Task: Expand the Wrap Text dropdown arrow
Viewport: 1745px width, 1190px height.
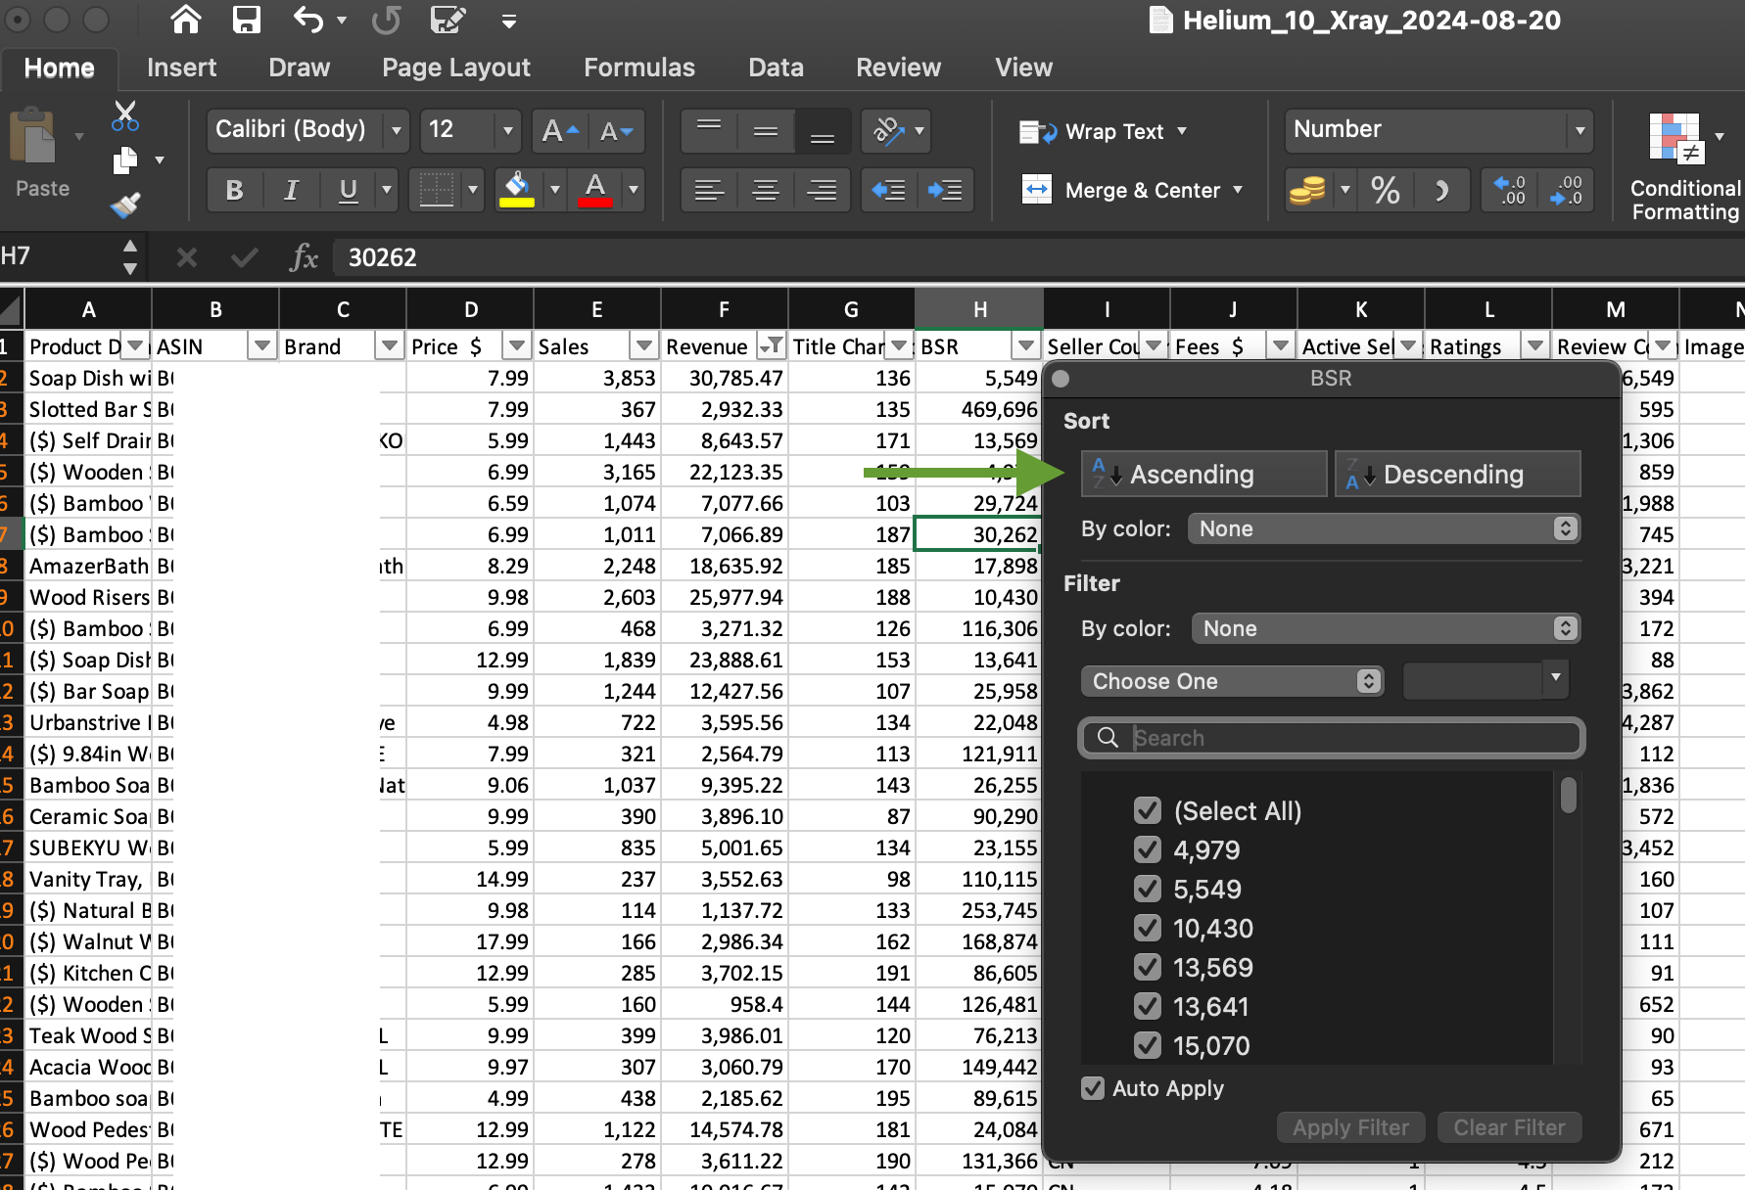Action: pos(1182,131)
